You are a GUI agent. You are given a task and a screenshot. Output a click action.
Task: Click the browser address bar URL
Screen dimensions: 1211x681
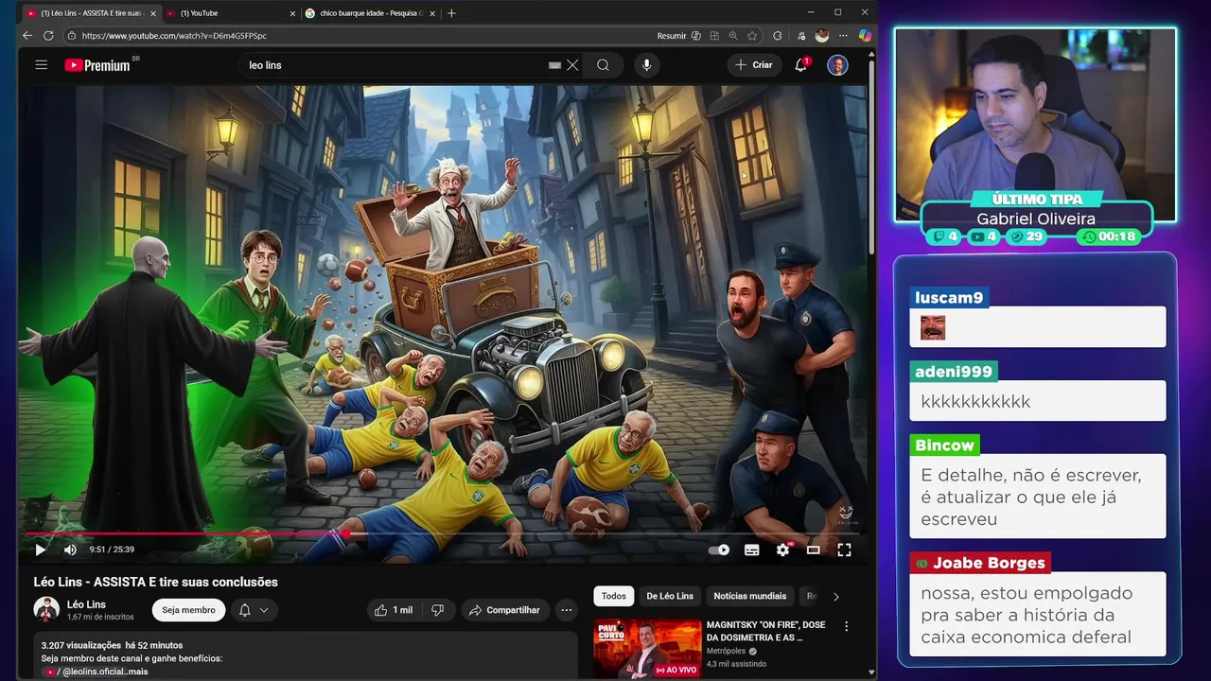pos(174,36)
